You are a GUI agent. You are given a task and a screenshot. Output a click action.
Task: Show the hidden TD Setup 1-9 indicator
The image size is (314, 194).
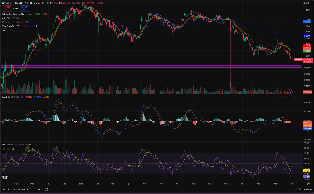pyautogui.click(x=27, y=22)
